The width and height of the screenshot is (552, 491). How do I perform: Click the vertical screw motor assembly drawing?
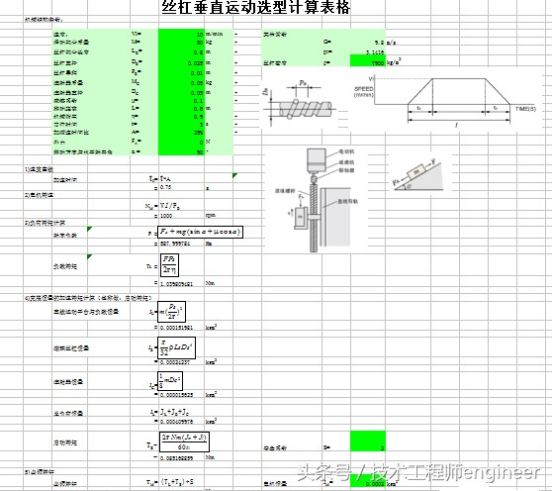click(x=317, y=200)
